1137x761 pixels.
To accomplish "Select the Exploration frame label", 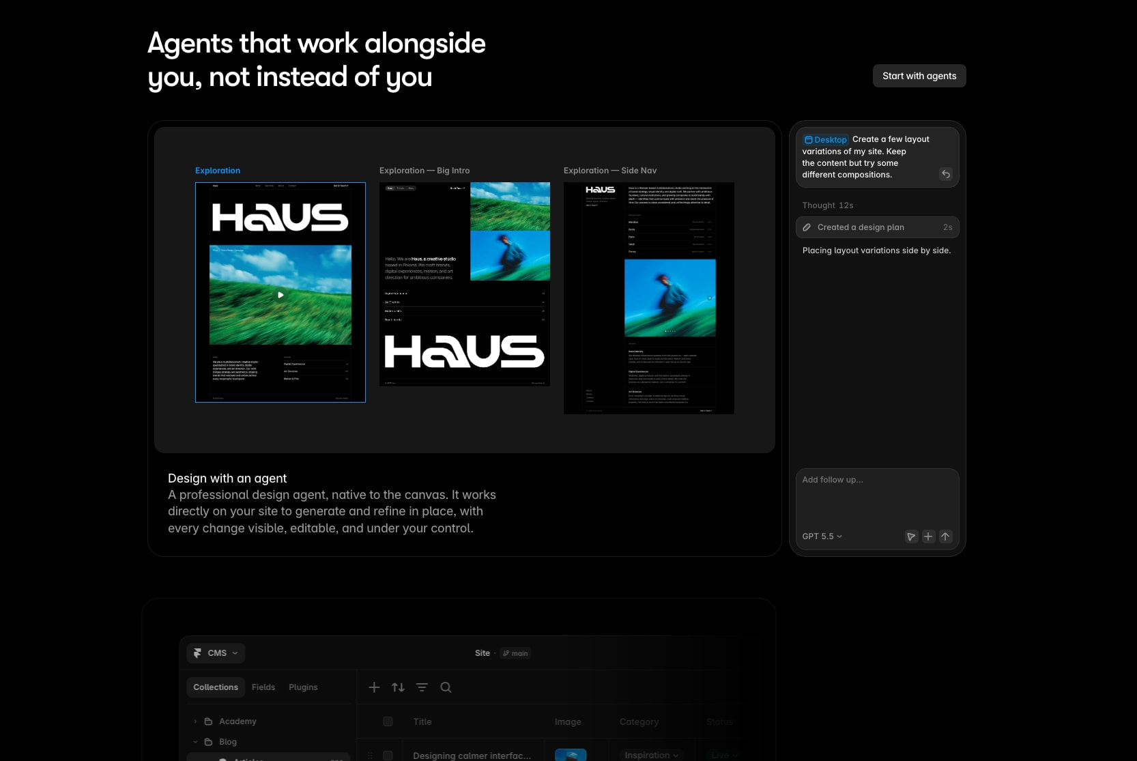I will point(218,171).
